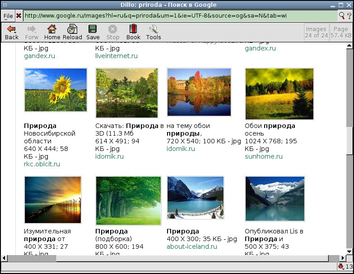
Task: Click the horizontal scrollbar left arrow
Action: (4, 258)
